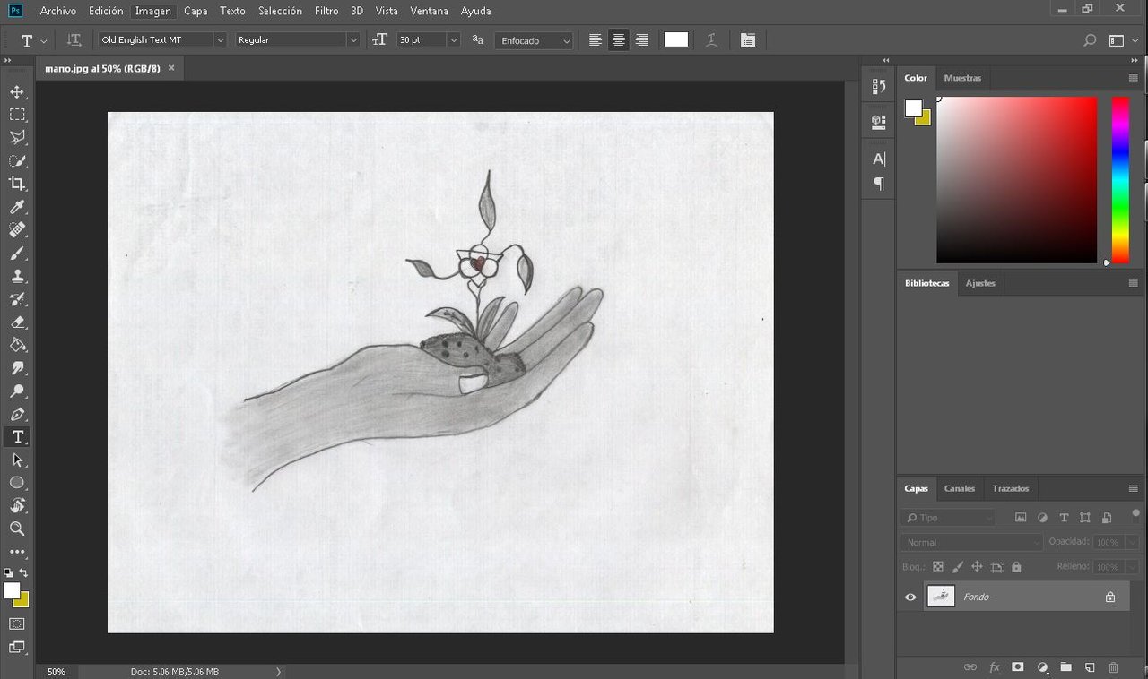The image size is (1148, 679).
Task: Select the Move tool
Action: (x=17, y=91)
